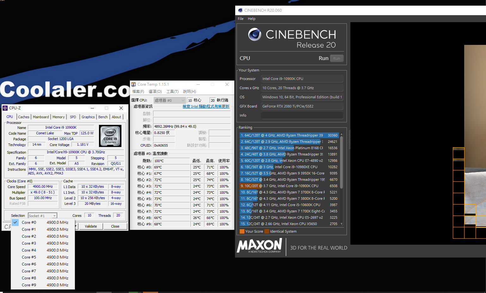Click the Core Temp title bar icon
The image size is (486, 293).
click(x=133, y=84)
